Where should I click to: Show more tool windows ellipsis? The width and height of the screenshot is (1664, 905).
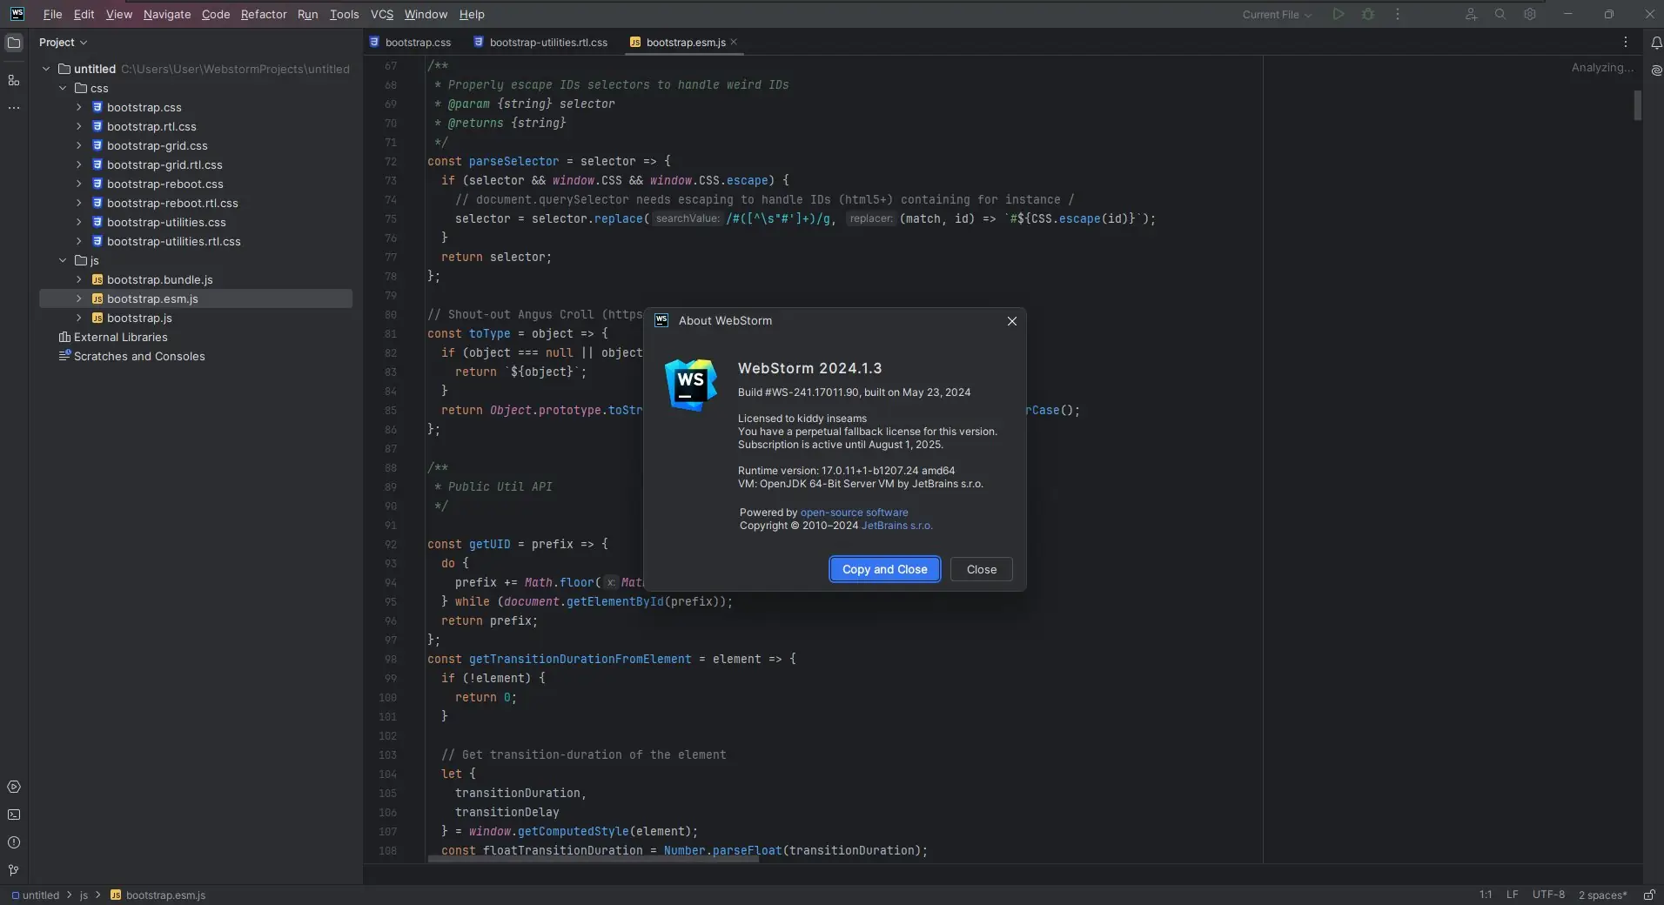14,108
